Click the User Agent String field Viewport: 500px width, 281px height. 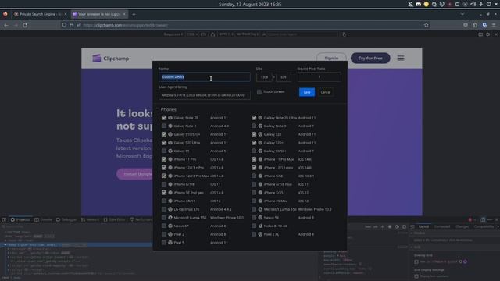[205, 95]
